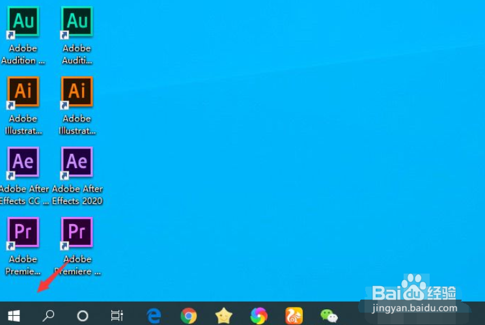
Task: Open the Windows Start menu
Action: point(14,316)
